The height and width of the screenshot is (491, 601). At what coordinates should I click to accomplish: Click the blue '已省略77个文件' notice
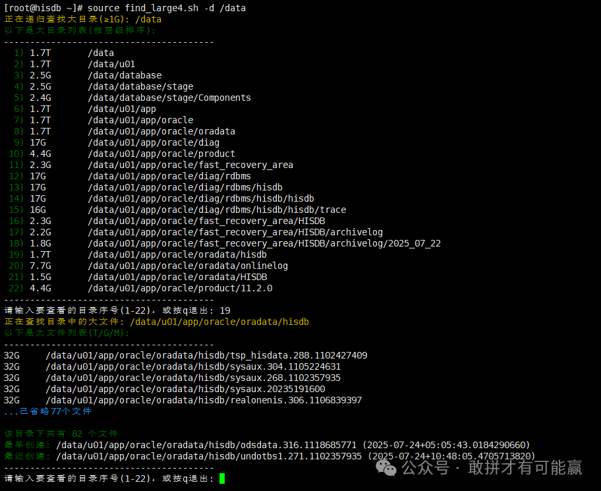(47, 411)
